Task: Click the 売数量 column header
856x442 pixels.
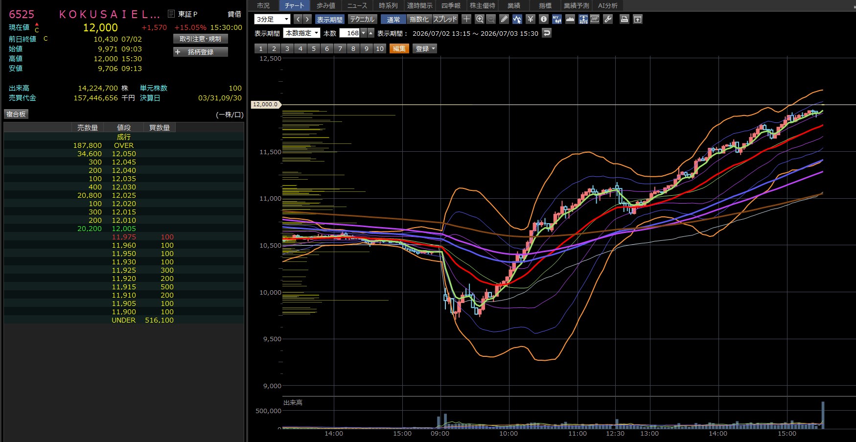Action: [88, 128]
